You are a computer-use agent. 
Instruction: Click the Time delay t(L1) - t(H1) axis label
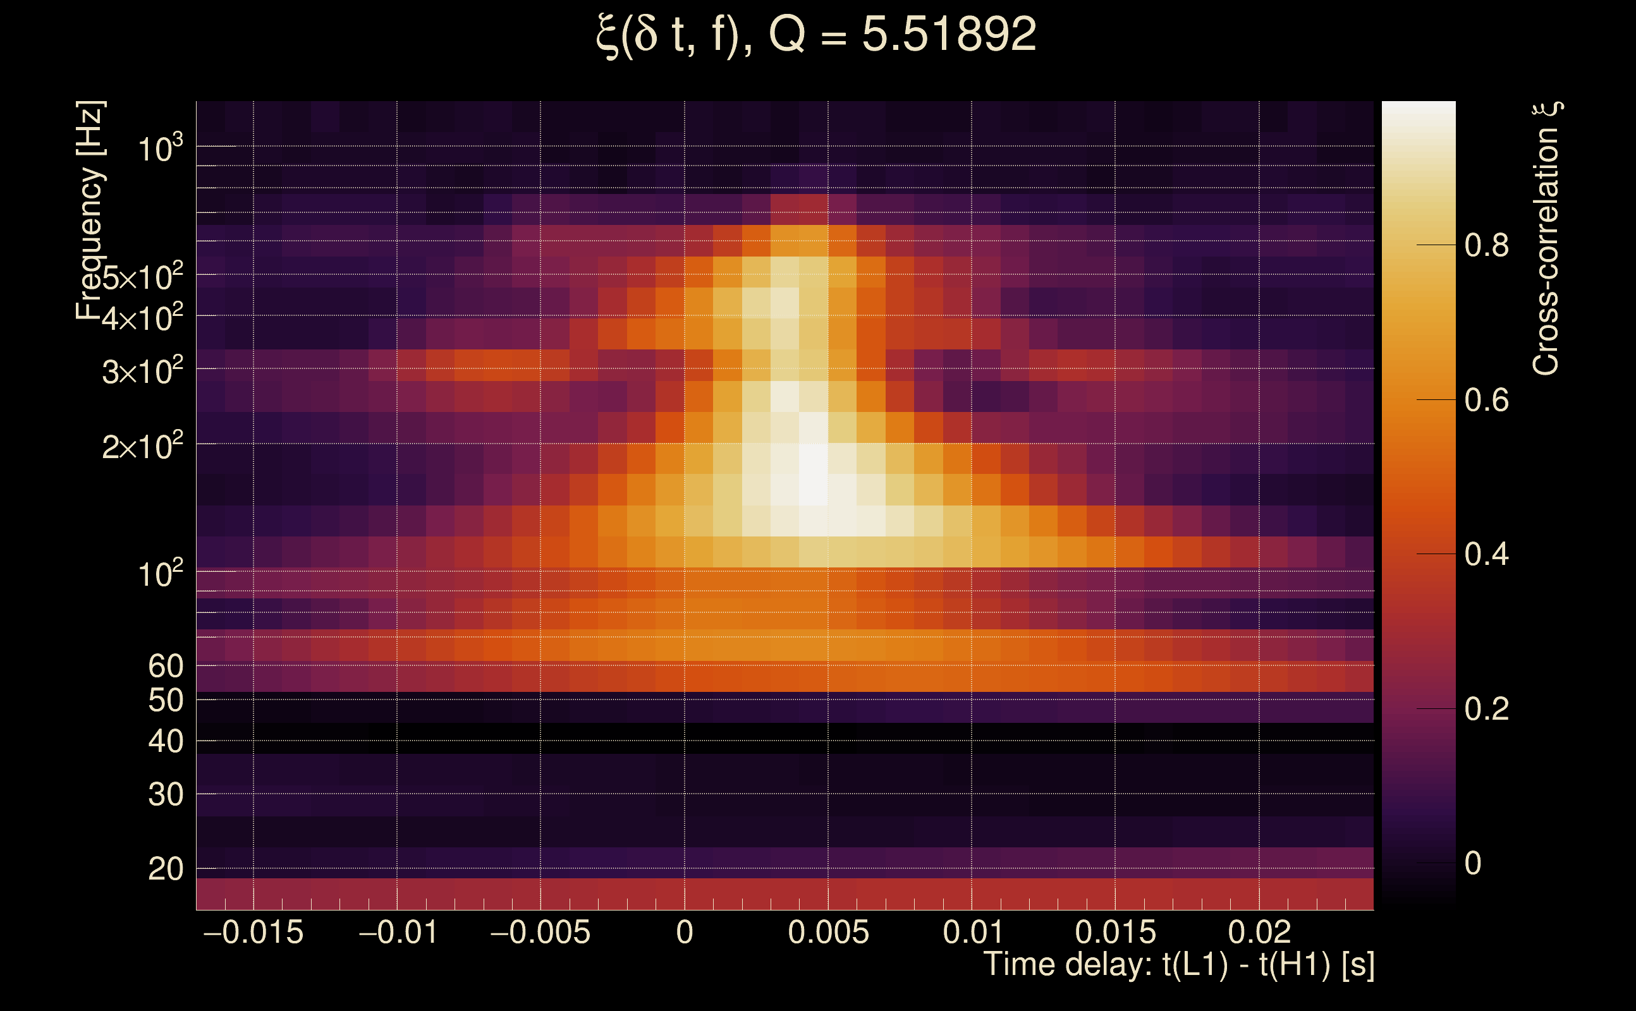pos(1178,965)
